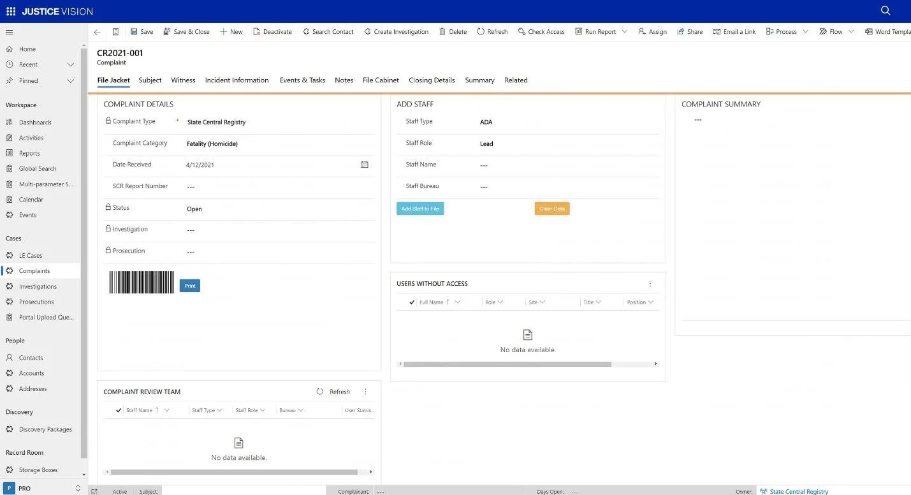Image resolution: width=911 pixels, height=495 pixels.
Task: Expand the Recent section chevron
Action: click(x=71, y=64)
